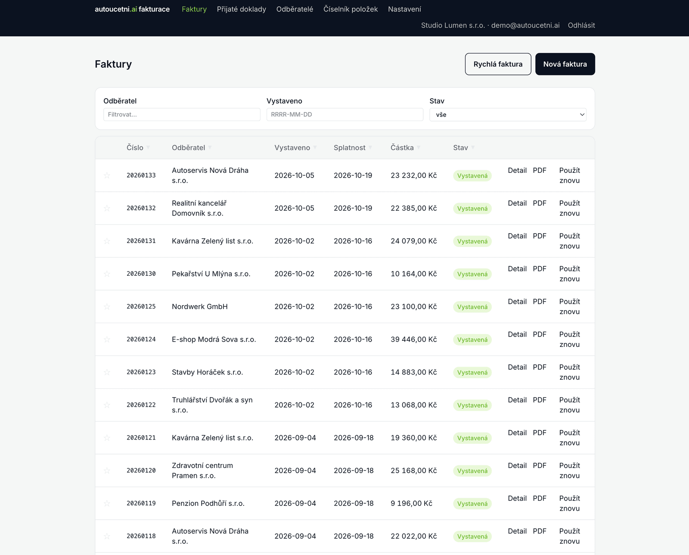
Task: Click autoucetni.ai fakturace logo
Action: click(132, 9)
